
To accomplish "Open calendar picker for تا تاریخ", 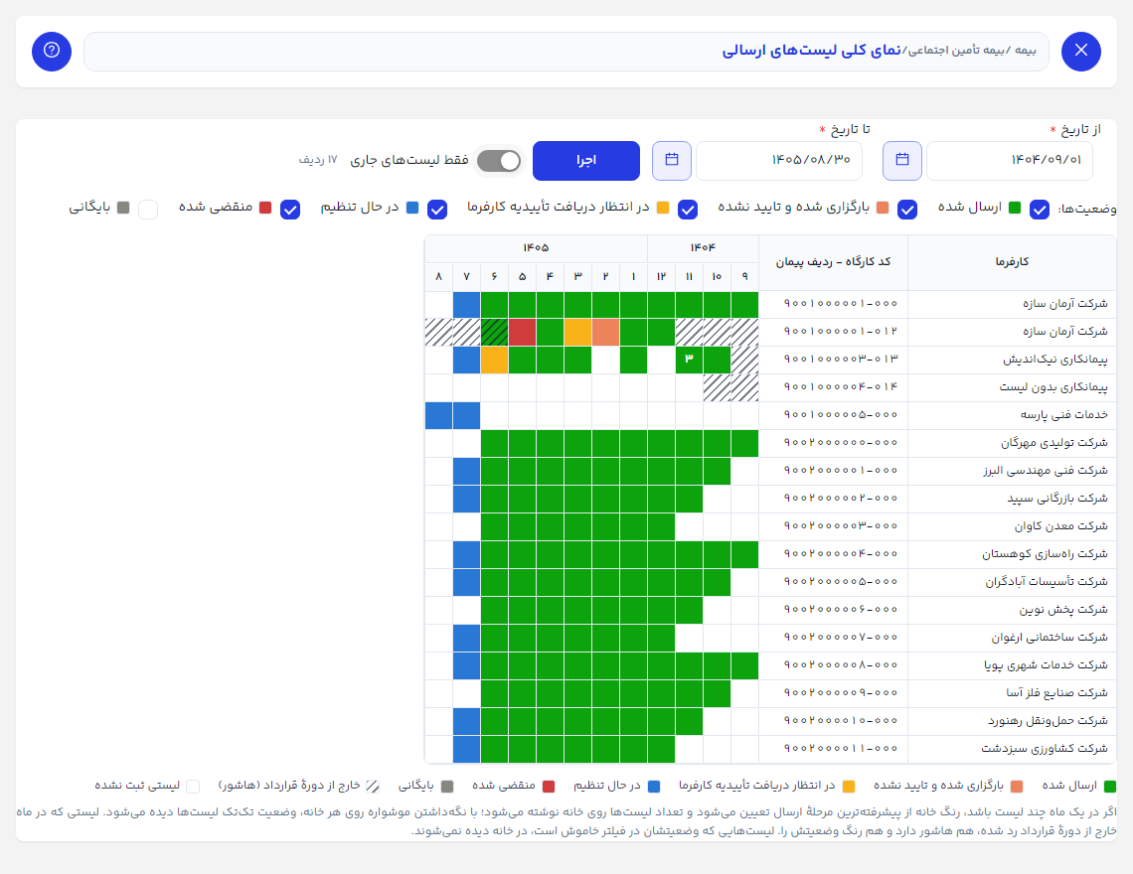I will point(672,160).
